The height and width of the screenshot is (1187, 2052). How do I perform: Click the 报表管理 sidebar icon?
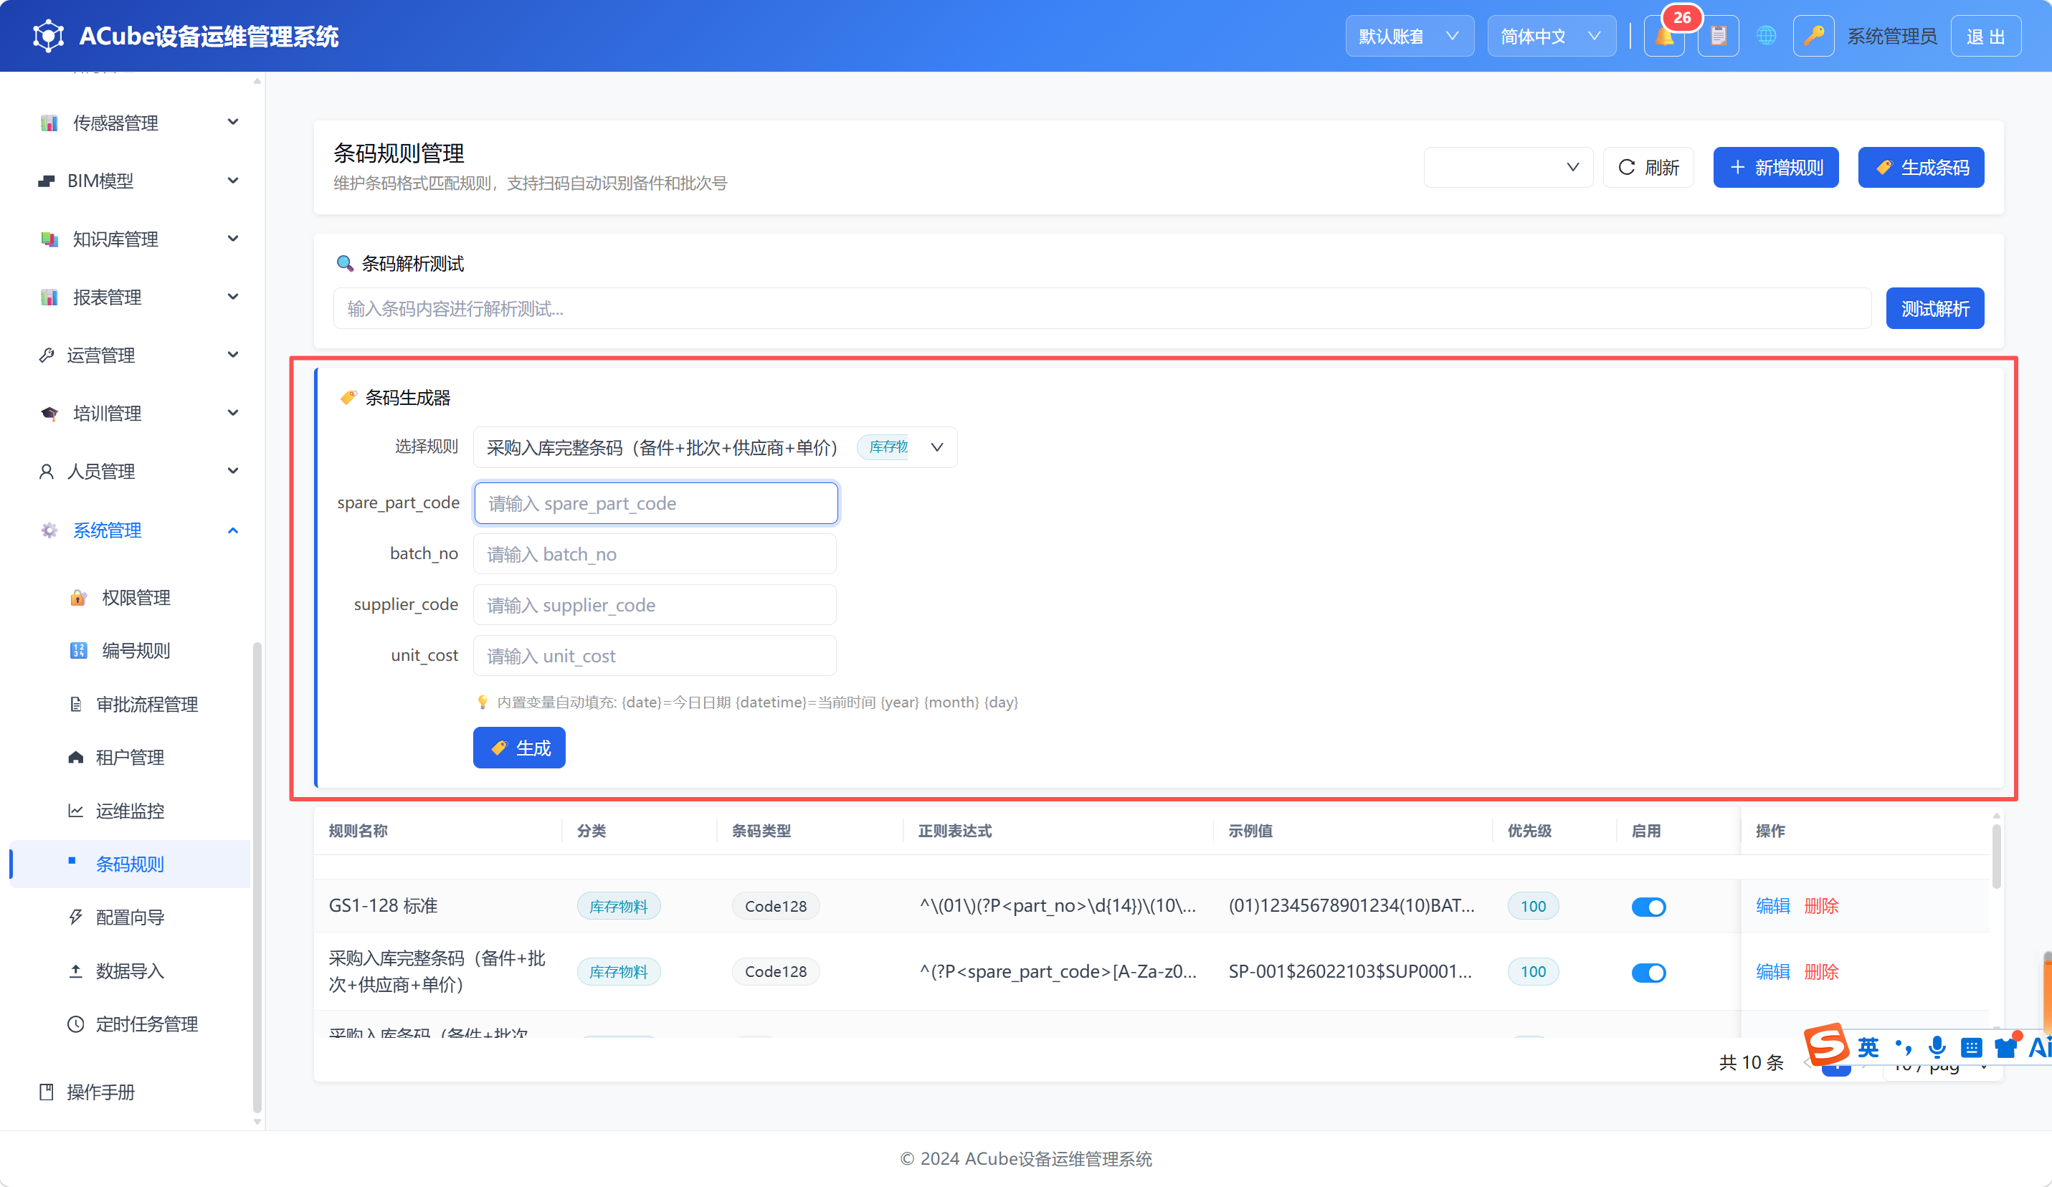click(x=49, y=297)
